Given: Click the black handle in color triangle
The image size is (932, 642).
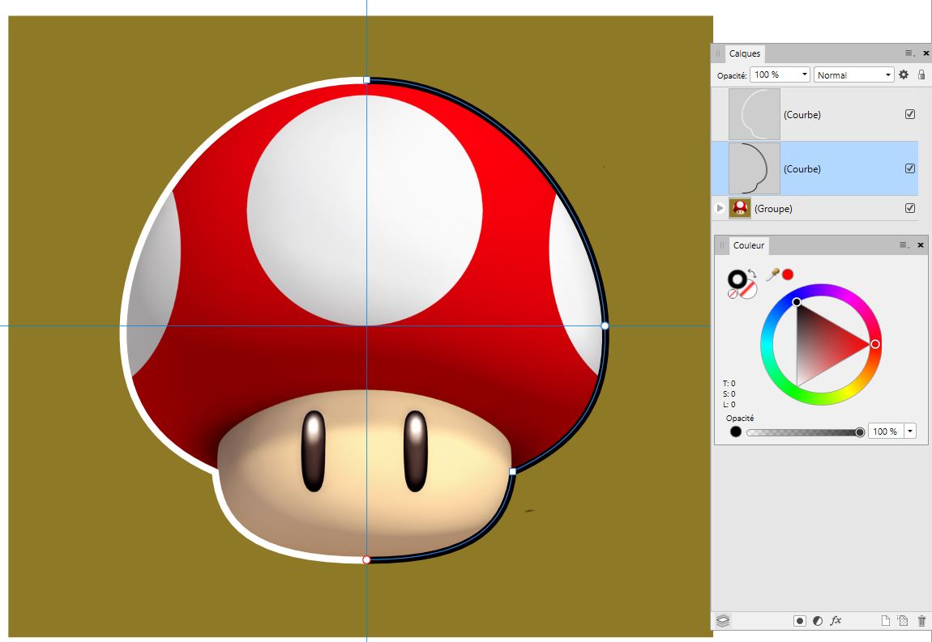Looking at the screenshot, I should pyautogui.click(x=797, y=302).
